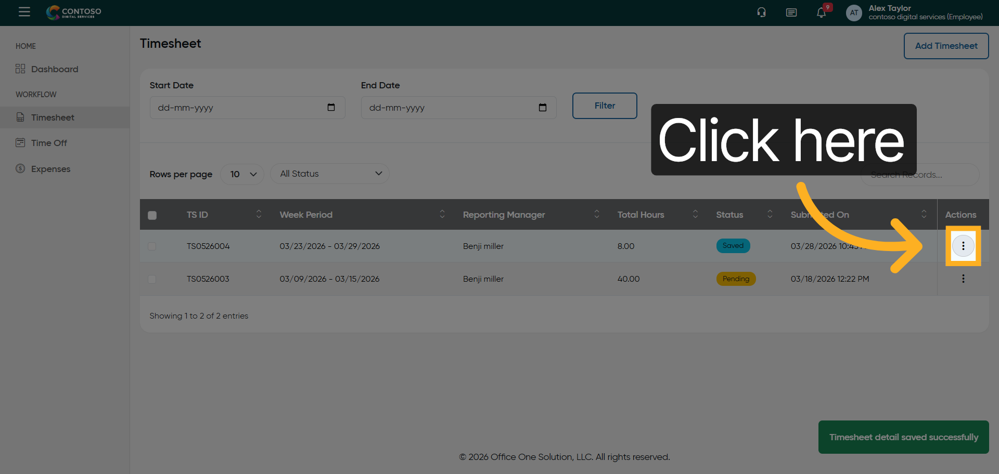
Task: Open the Rows per page dropdown
Action: pos(241,174)
